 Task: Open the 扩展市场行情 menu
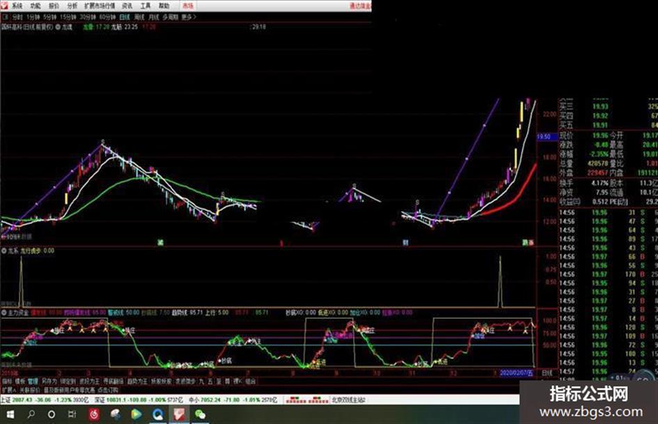100,6
